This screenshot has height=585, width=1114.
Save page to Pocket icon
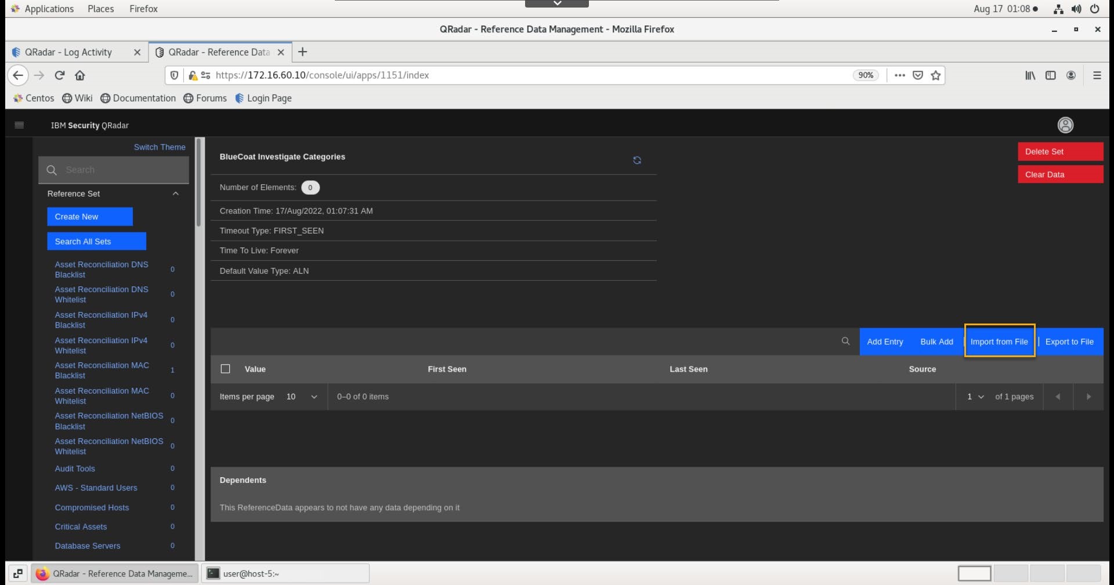918,75
